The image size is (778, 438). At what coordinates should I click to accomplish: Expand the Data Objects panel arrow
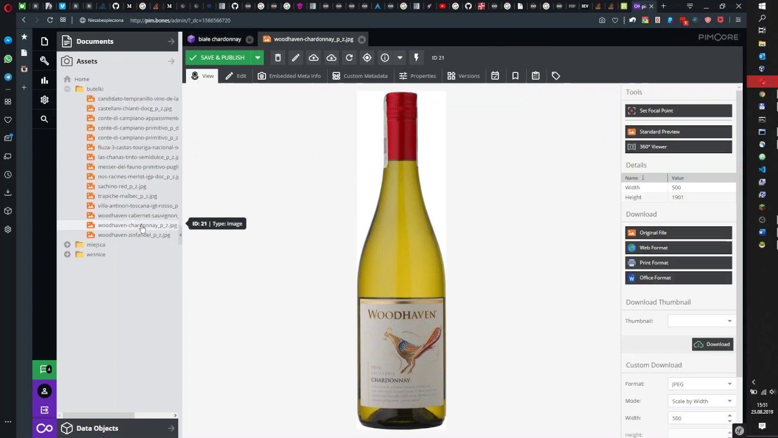[171, 428]
